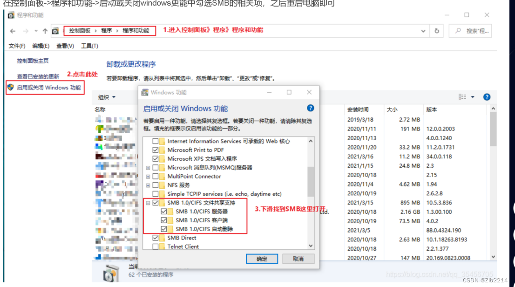Click the help icon in Windows 功能 dialog
The width and height of the screenshot is (515, 287).
(x=311, y=108)
